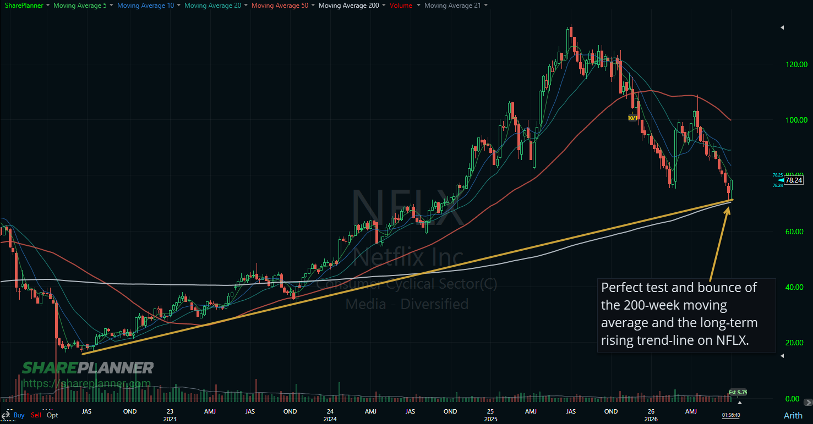Click the 2024 year label on time axis
This screenshot has height=424, width=813.
330,419
